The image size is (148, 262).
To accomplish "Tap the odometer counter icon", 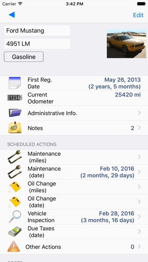I will (x=15, y=98).
